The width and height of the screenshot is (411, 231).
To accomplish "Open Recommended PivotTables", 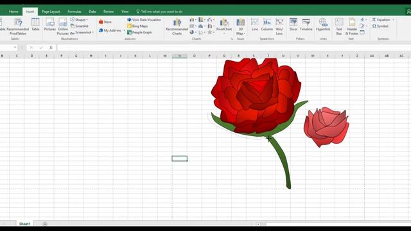I will (18, 26).
